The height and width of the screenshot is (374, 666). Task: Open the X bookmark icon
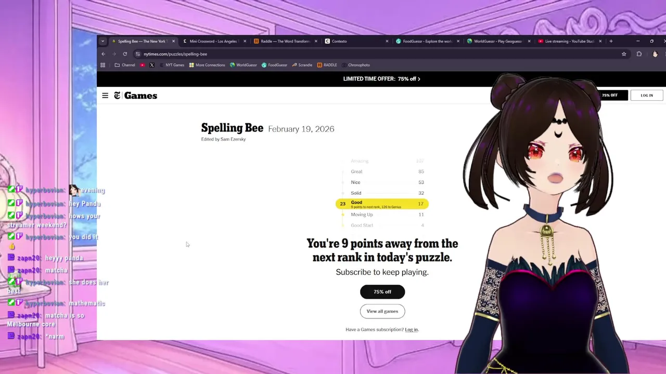[x=151, y=65]
